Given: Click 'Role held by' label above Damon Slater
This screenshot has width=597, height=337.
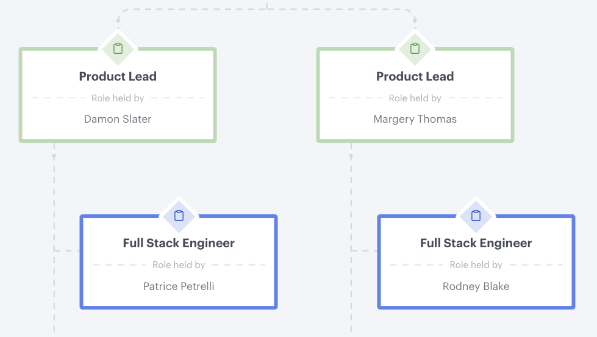Looking at the screenshot, I should pyautogui.click(x=118, y=98).
